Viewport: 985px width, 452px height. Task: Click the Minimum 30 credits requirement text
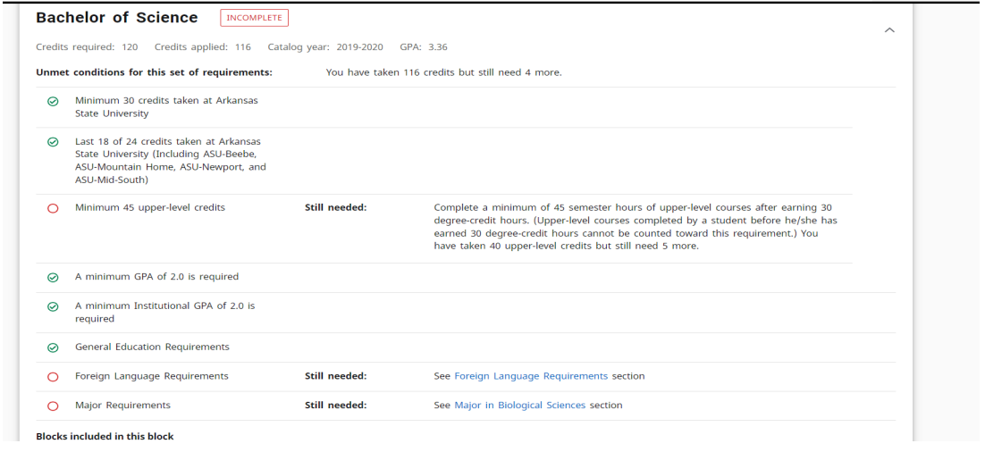tap(166, 107)
